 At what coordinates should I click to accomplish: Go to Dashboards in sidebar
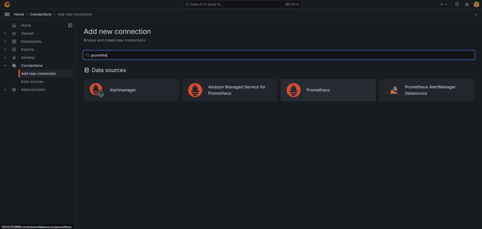click(x=31, y=41)
